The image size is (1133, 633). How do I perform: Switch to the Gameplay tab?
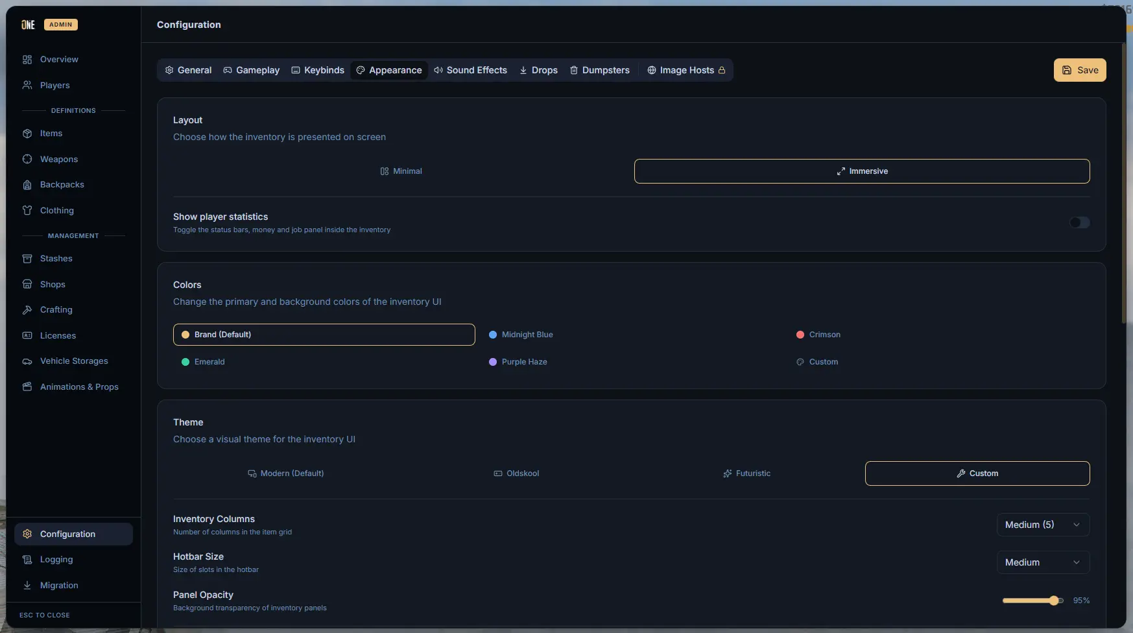point(252,70)
